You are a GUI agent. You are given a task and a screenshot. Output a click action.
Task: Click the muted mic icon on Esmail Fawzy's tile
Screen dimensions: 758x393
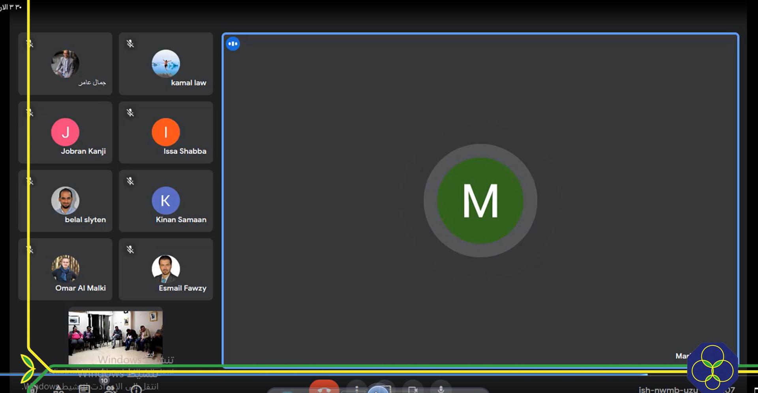[130, 250]
